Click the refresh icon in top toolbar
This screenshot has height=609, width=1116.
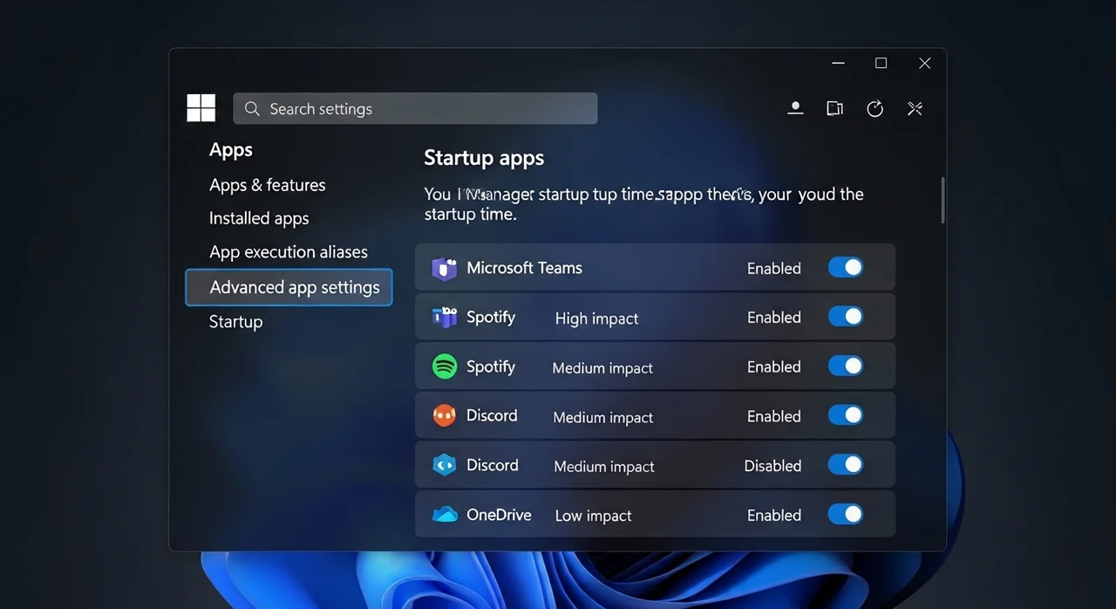point(874,108)
